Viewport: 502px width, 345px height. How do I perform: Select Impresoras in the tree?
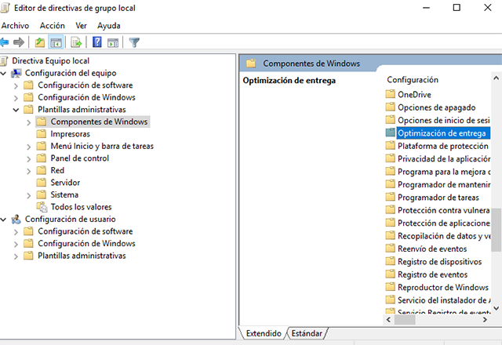[x=69, y=134]
